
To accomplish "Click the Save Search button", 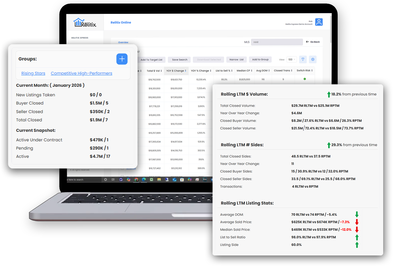I will point(180,60).
